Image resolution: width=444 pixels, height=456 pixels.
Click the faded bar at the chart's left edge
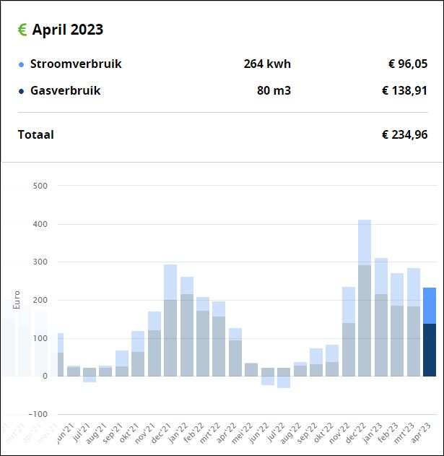9,340
